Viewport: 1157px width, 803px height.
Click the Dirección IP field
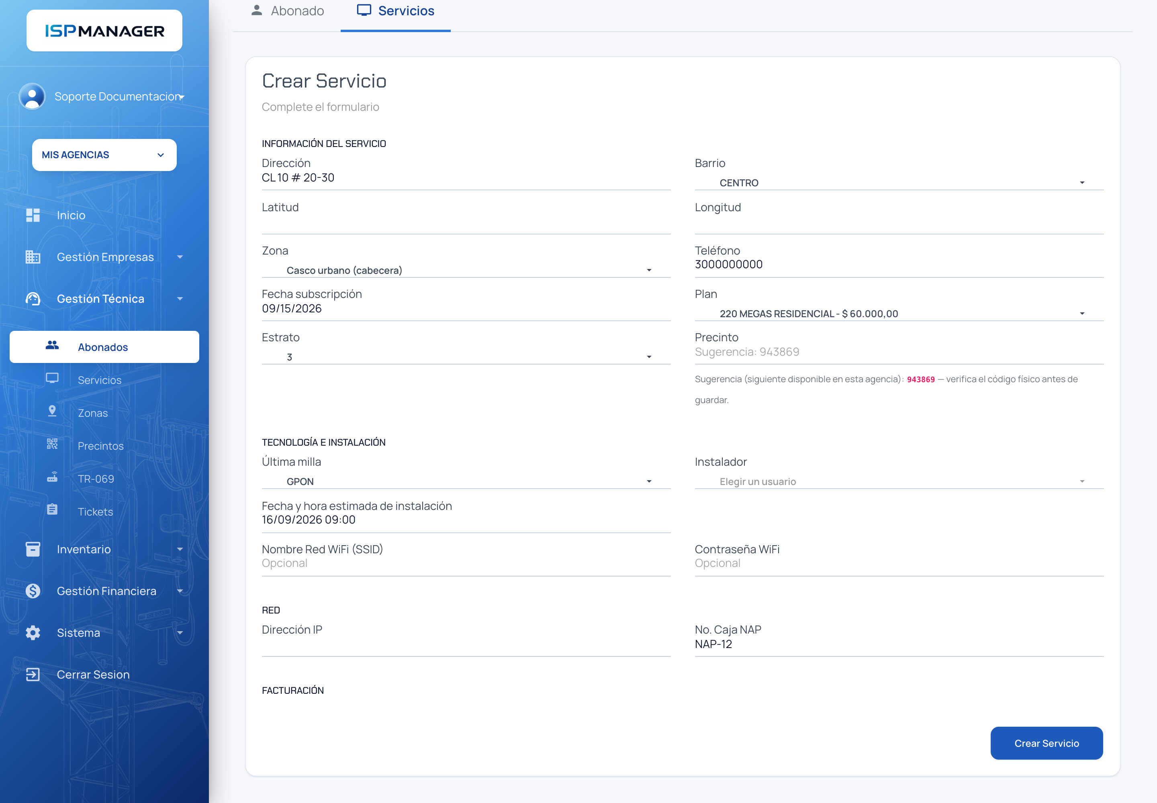[x=466, y=645]
